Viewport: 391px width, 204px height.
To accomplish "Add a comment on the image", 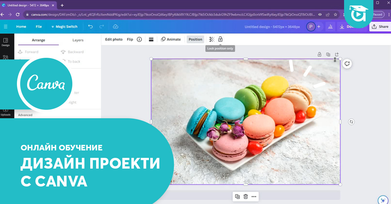I will (347, 64).
